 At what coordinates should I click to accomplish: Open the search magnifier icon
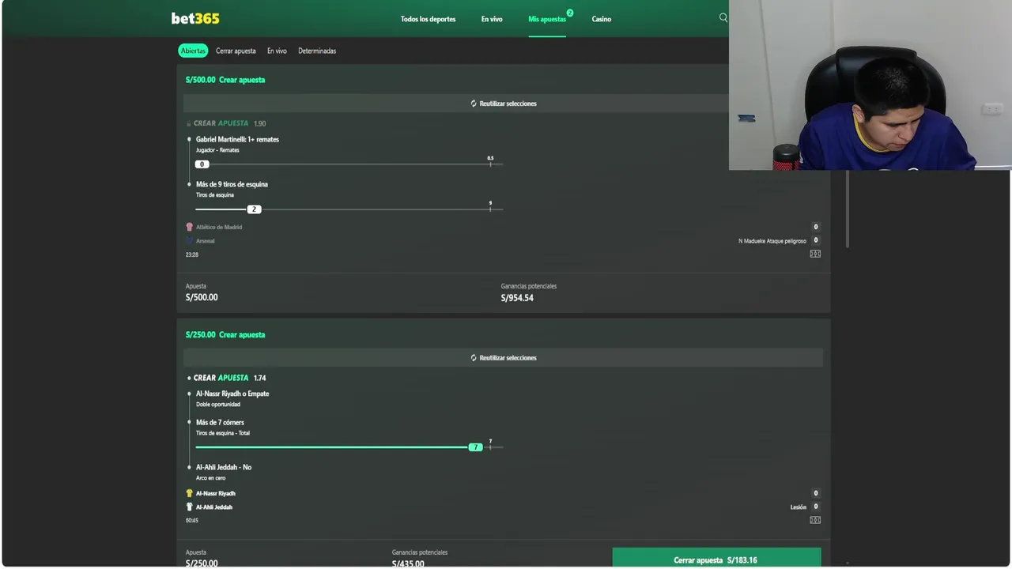pyautogui.click(x=723, y=17)
